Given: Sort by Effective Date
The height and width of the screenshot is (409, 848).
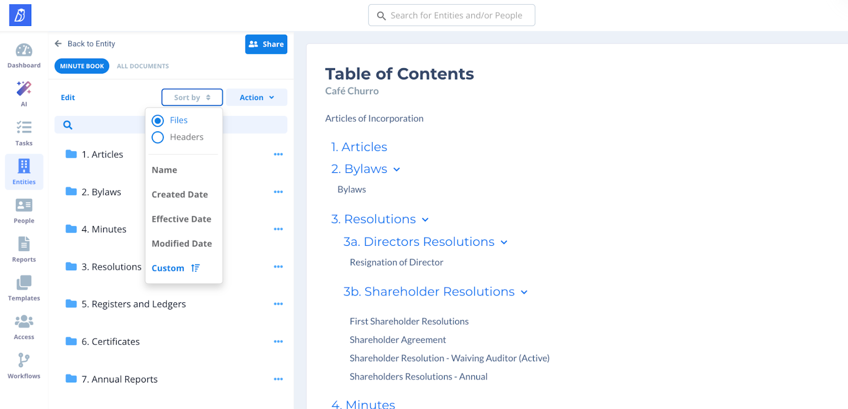Looking at the screenshot, I should 181,219.
